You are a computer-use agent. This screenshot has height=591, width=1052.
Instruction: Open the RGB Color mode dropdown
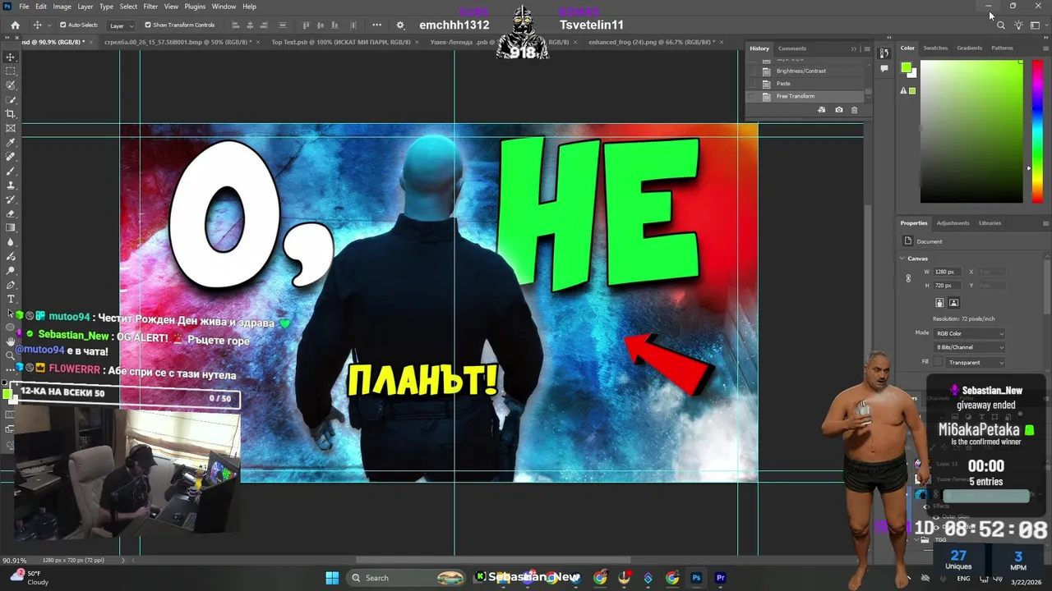coord(970,333)
